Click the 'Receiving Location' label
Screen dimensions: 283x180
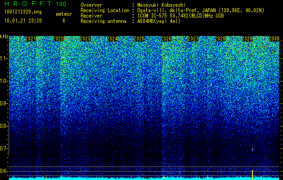105,11
